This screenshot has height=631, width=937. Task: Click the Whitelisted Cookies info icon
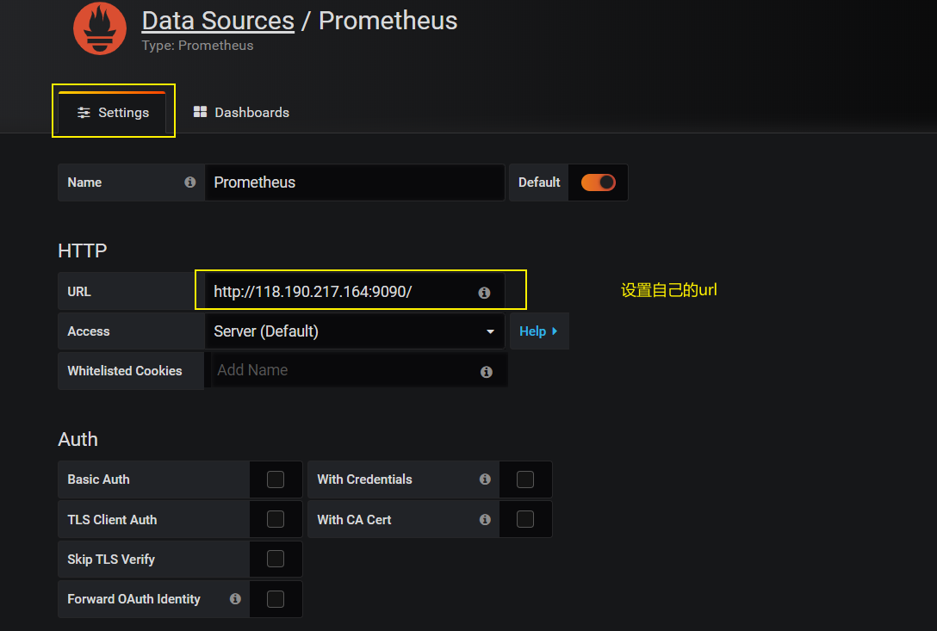(487, 372)
